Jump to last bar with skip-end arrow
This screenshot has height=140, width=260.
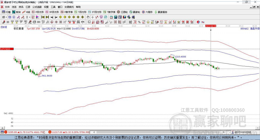click(x=47, y=17)
